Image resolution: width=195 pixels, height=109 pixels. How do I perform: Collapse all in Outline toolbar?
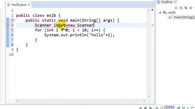click(176, 8)
